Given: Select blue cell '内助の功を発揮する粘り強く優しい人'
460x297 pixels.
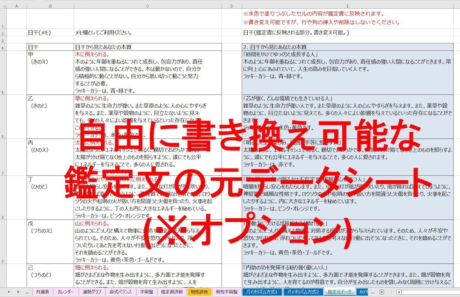Looking at the screenshot, I should point(347,276).
